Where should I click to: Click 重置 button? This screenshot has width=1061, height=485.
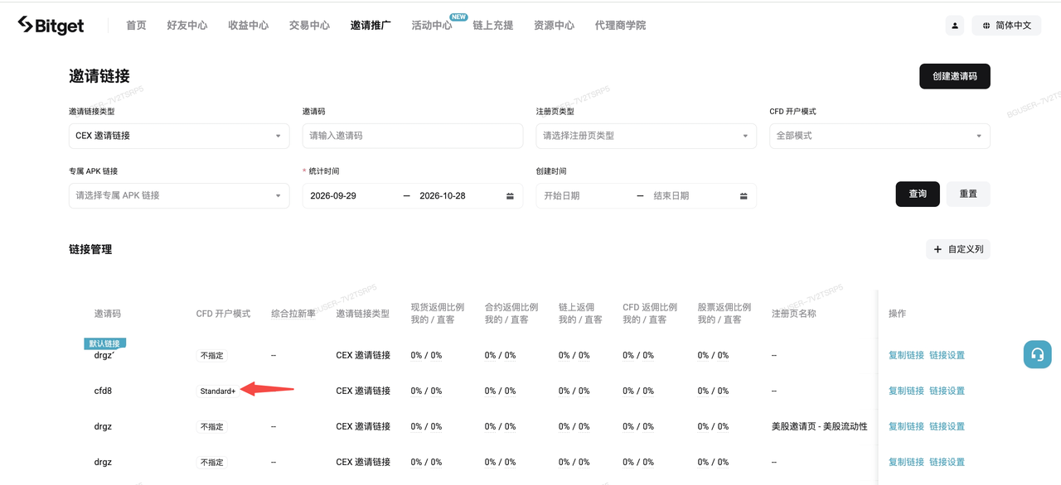[968, 194]
